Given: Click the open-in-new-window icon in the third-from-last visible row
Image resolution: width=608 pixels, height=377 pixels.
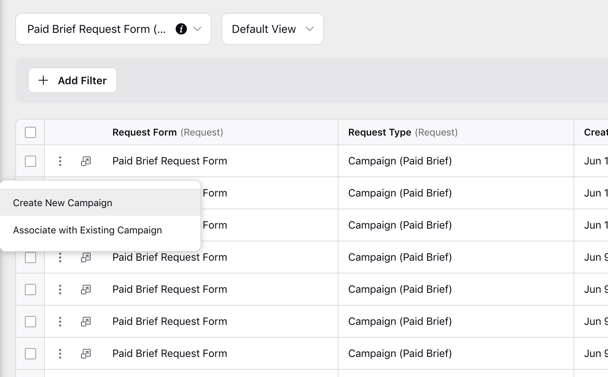Looking at the screenshot, I should click(86, 289).
